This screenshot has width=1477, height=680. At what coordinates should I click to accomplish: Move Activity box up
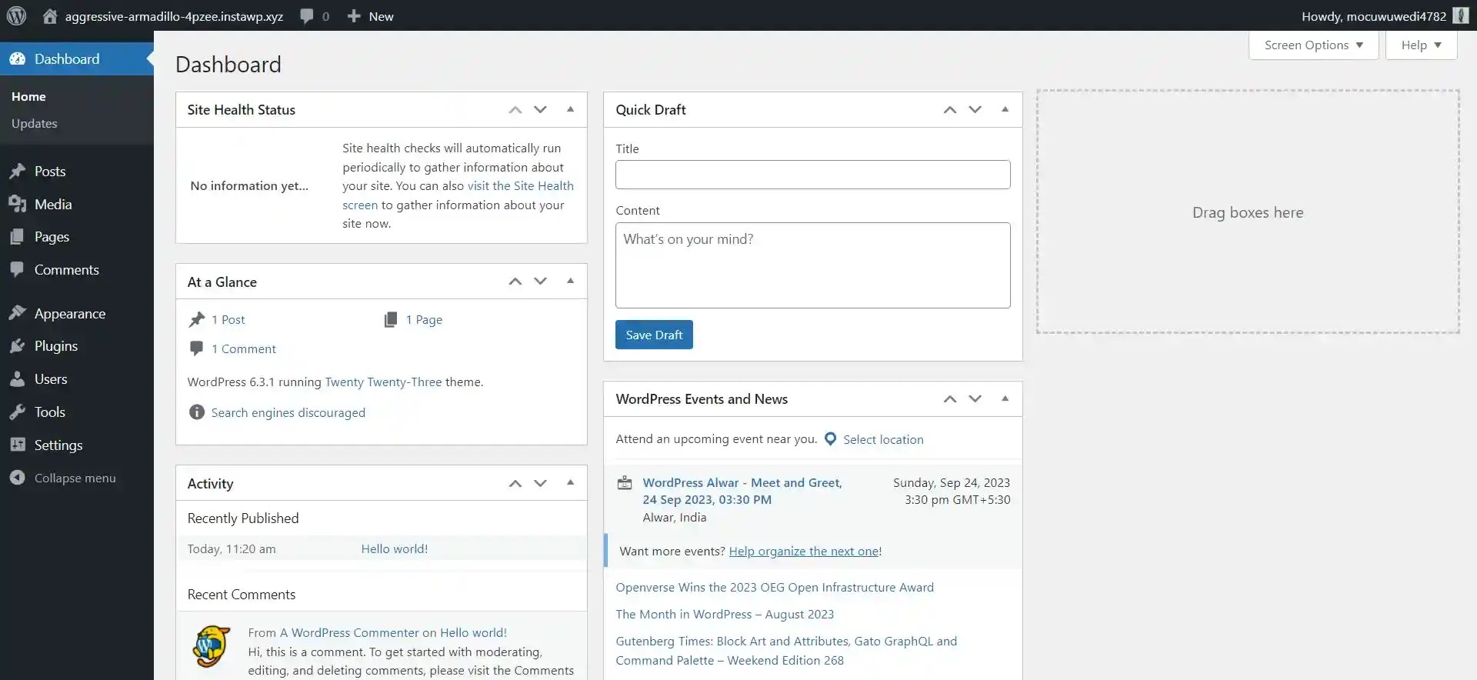pyautogui.click(x=515, y=483)
